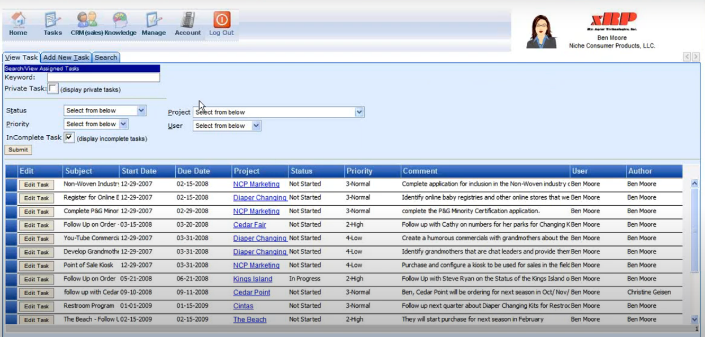705x337 pixels.
Task: Click the xRP logo
Action: pyautogui.click(x=614, y=21)
